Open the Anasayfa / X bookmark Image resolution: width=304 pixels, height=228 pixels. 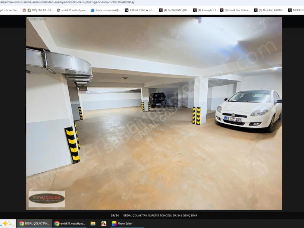tap(204, 10)
